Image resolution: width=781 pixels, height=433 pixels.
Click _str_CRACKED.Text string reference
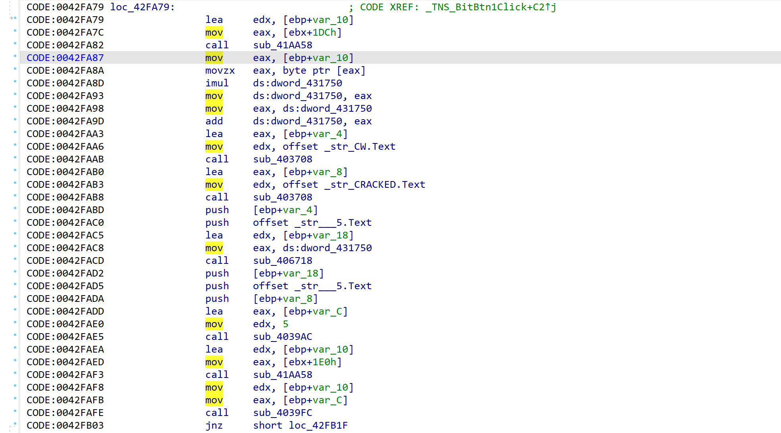tap(375, 185)
